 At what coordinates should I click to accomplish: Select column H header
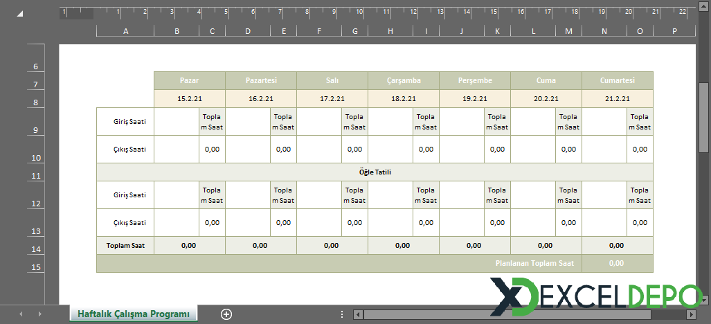[x=390, y=31]
